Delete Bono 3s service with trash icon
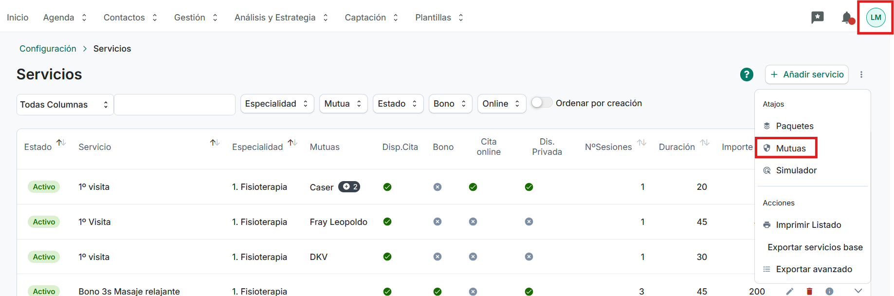This screenshot has width=894, height=296. click(x=809, y=291)
